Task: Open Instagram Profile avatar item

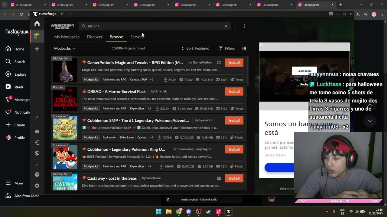Action: click(x=15, y=138)
